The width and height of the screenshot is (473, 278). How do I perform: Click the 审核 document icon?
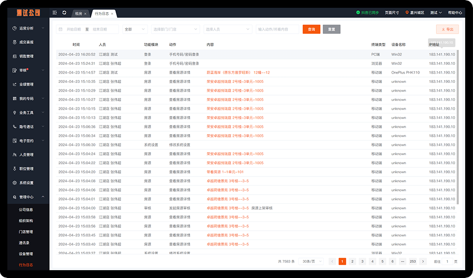pos(15,70)
